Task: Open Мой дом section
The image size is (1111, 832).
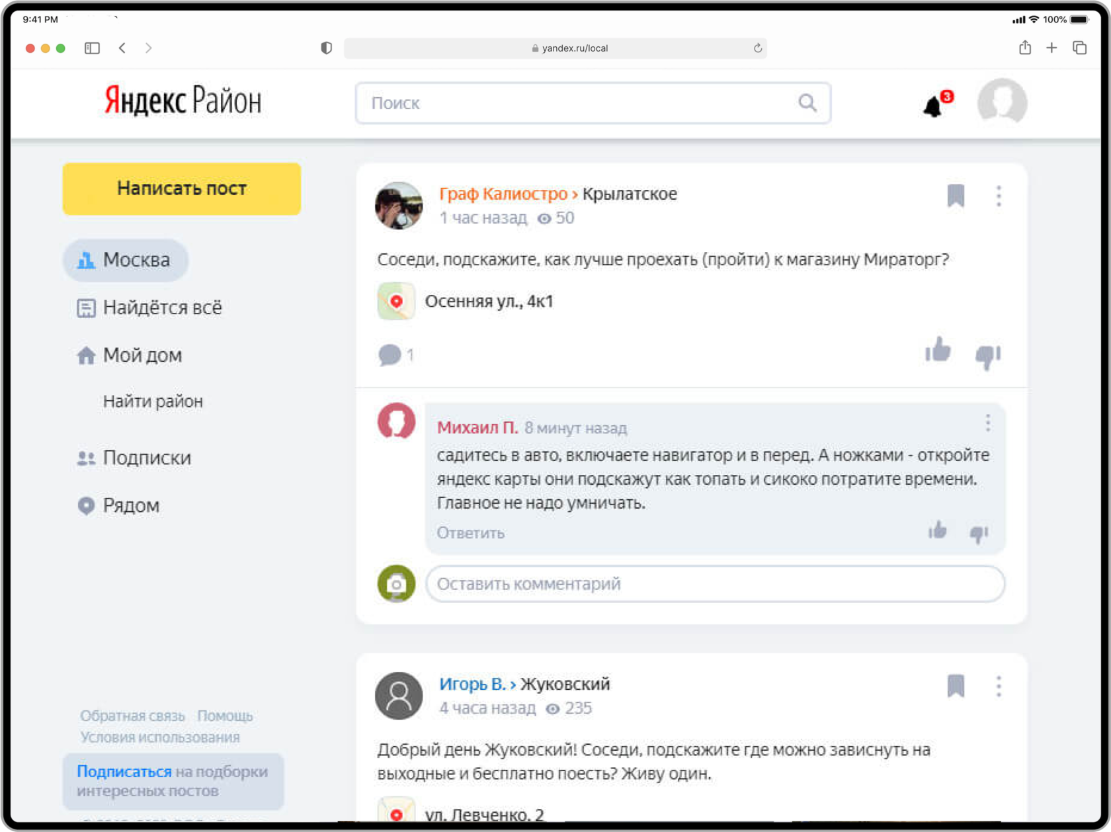Action: point(129,355)
